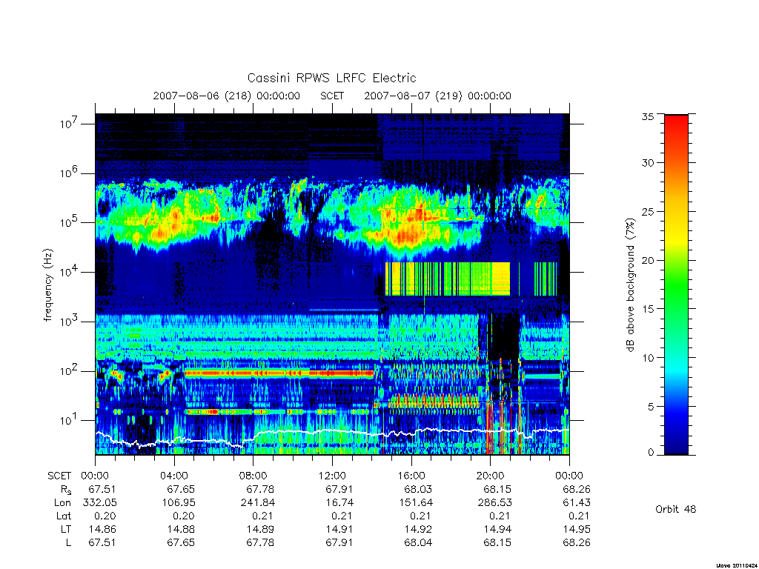Click the 'dB above background (7%)' label
The width and height of the screenshot is (759, 569).
click(x=630, y=284)
